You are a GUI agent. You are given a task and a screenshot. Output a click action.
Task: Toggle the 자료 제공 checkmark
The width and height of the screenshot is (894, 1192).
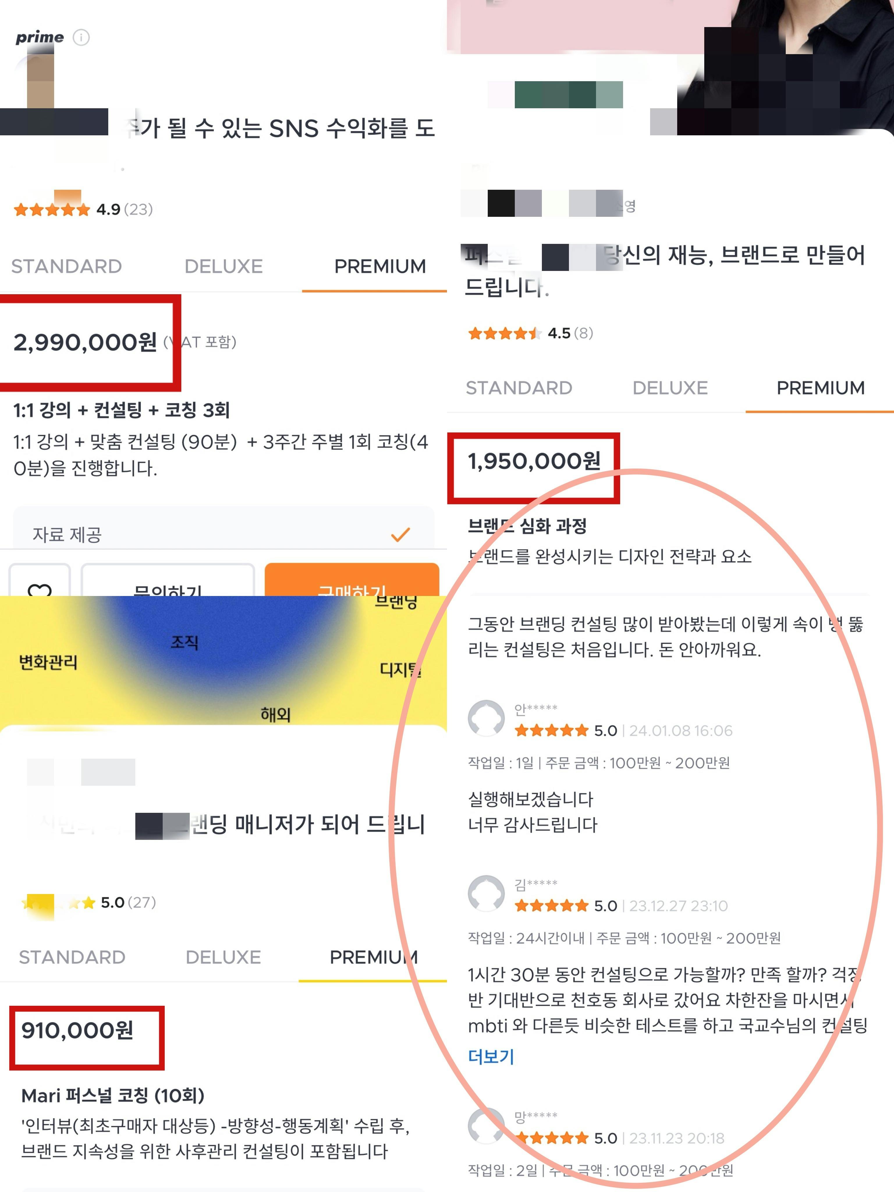pyautogui.click(x=400, y=535)
